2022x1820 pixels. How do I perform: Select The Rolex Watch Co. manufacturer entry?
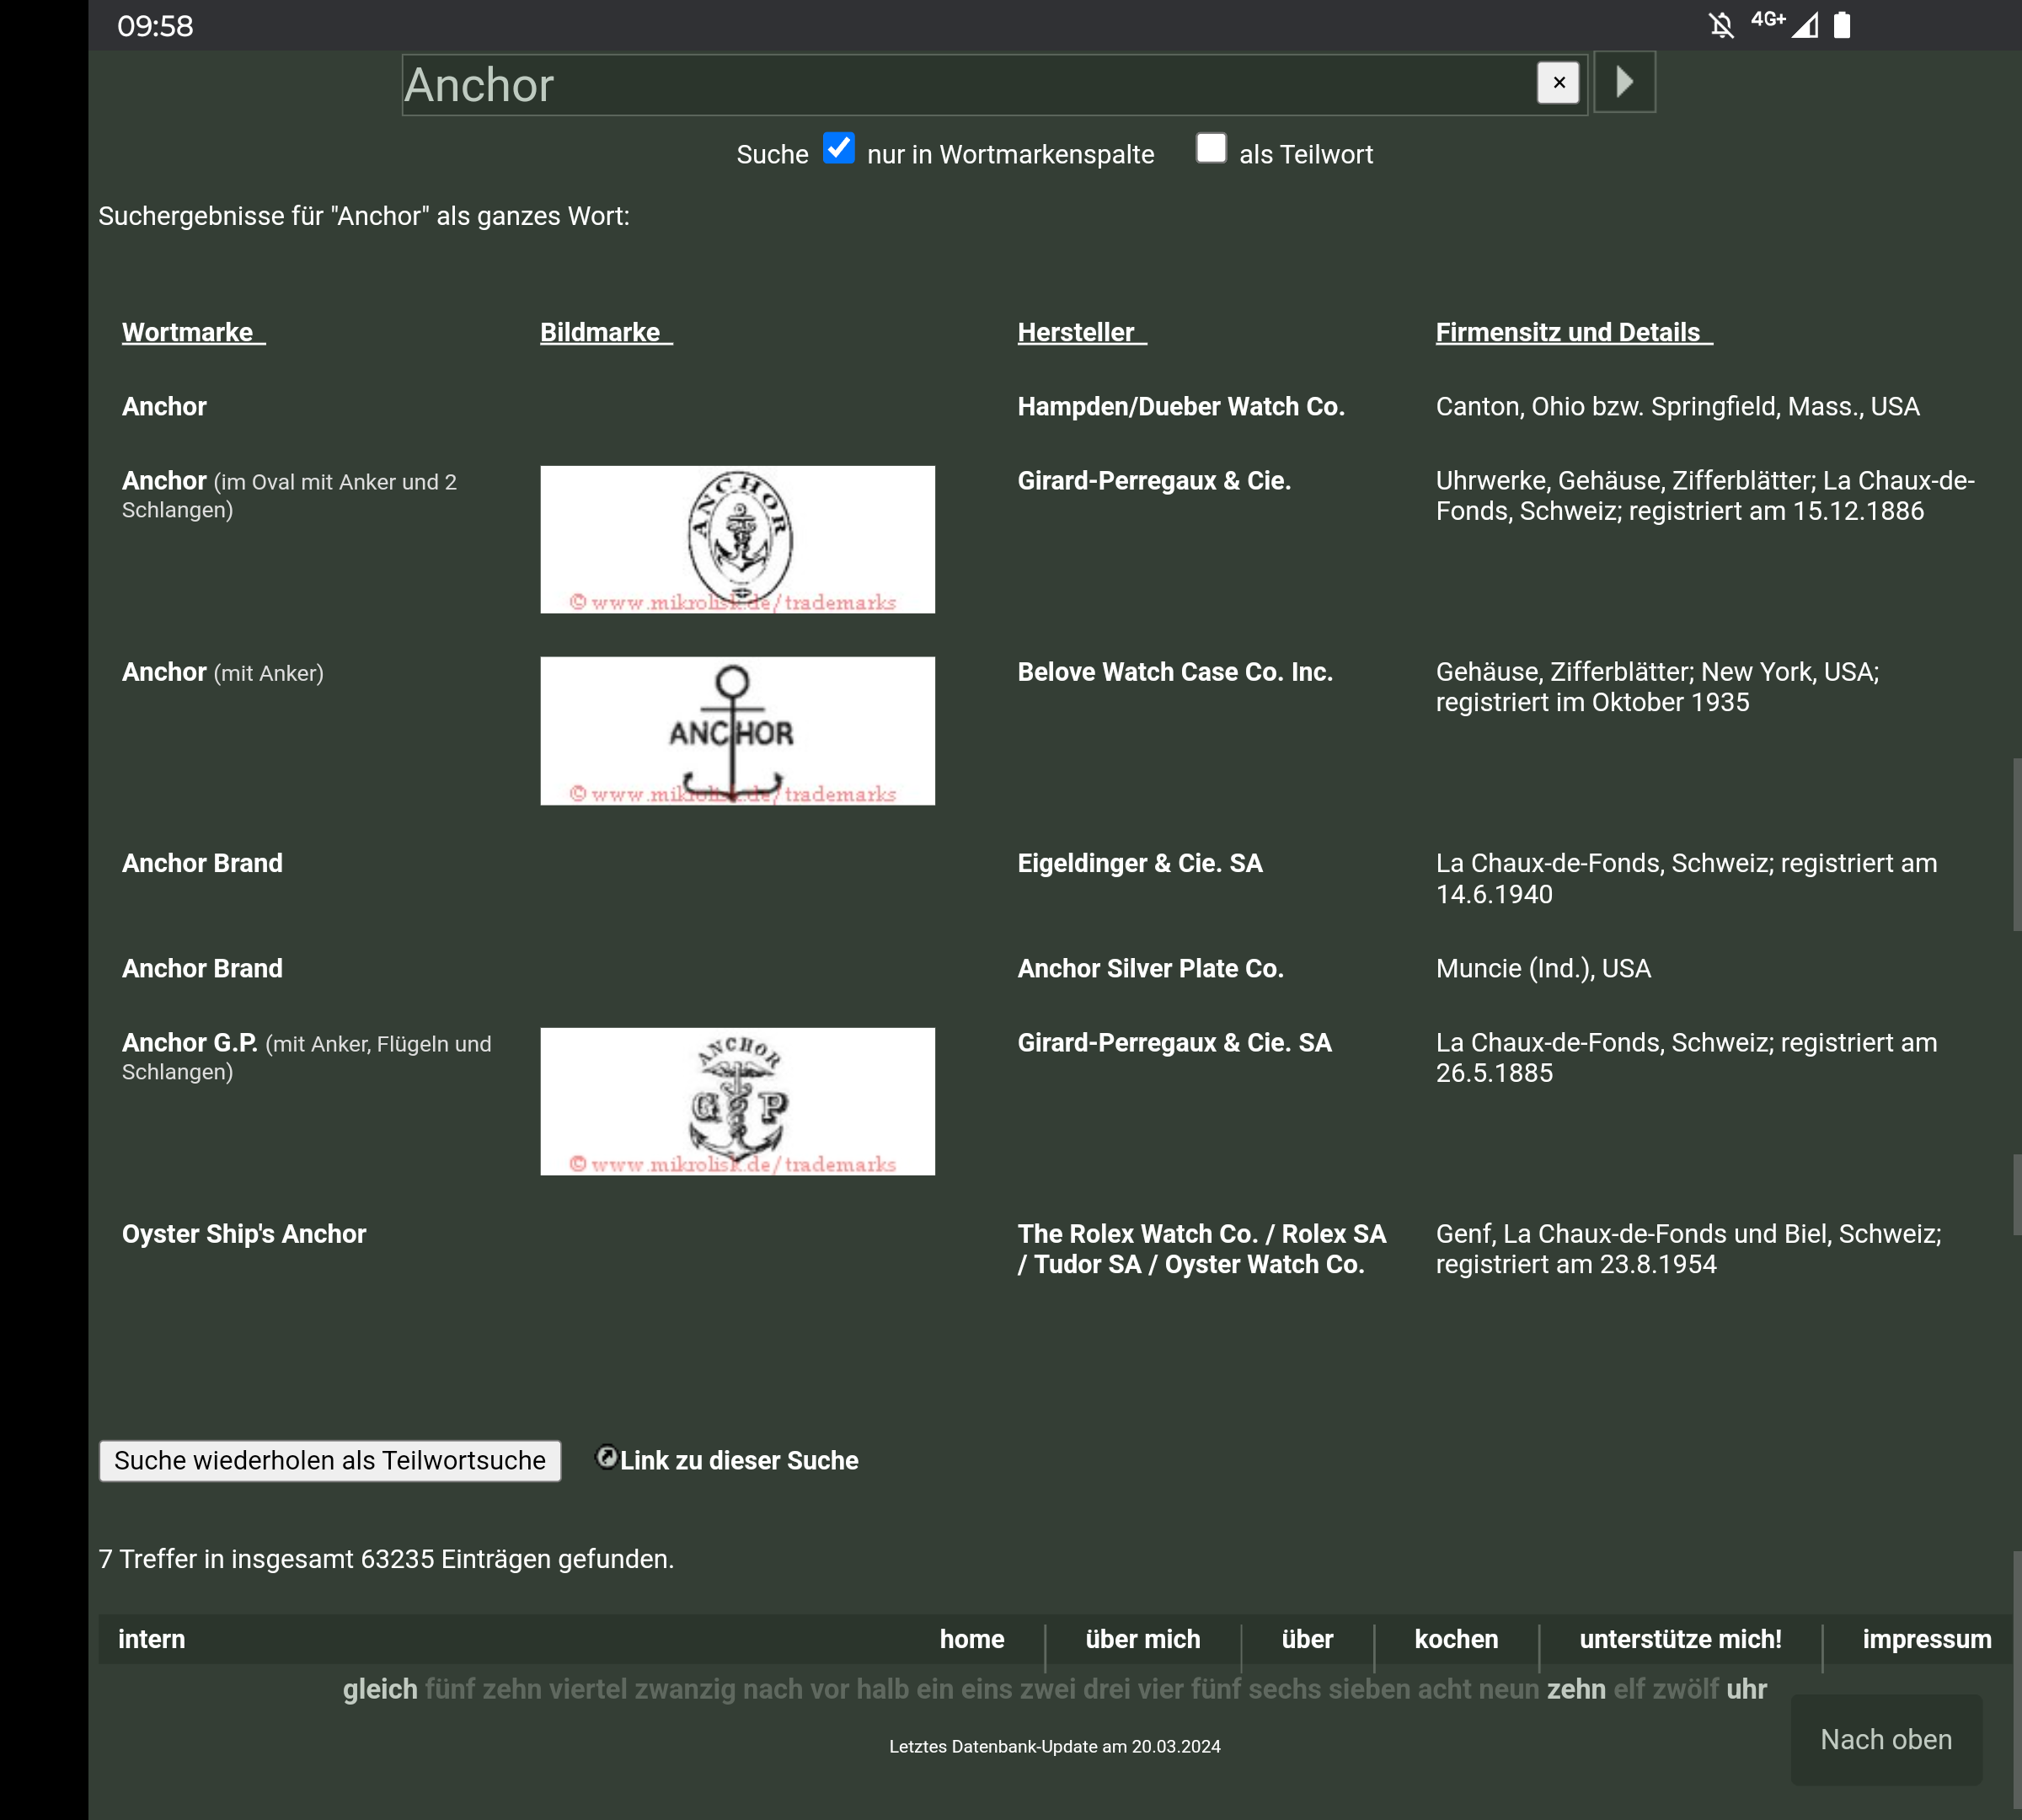[1202, 1249]
